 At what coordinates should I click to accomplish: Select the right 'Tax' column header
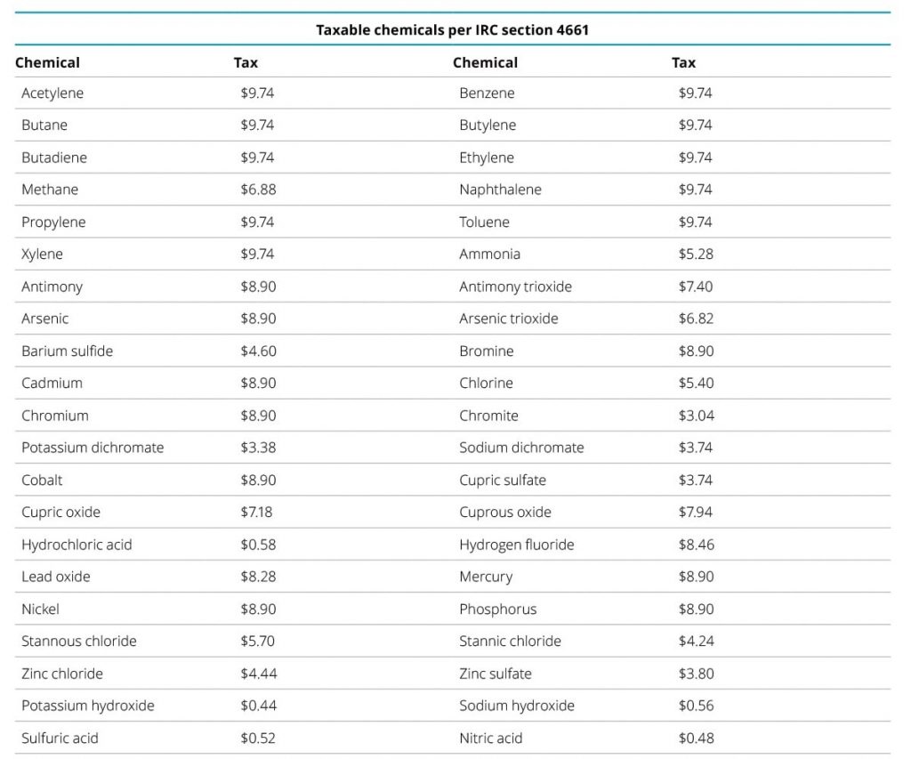point(683,62)
